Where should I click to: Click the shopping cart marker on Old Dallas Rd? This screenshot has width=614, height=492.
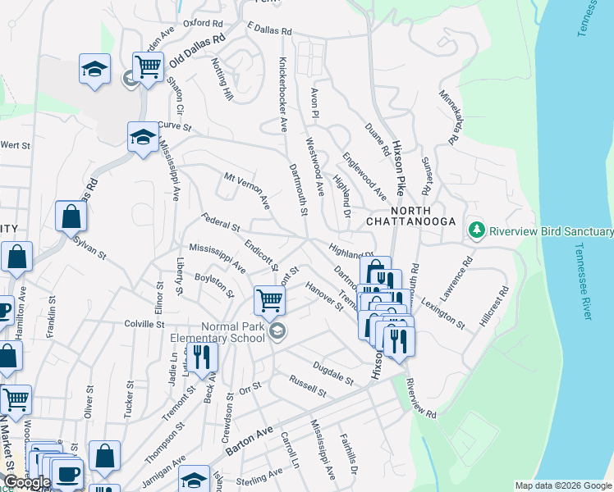tap(148, 68)
